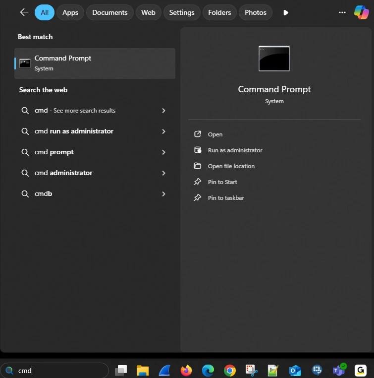Viewport: 374px width, 378px height.
Task: Click Open in the Command Prompt actions
Action: tap(215, 134)
